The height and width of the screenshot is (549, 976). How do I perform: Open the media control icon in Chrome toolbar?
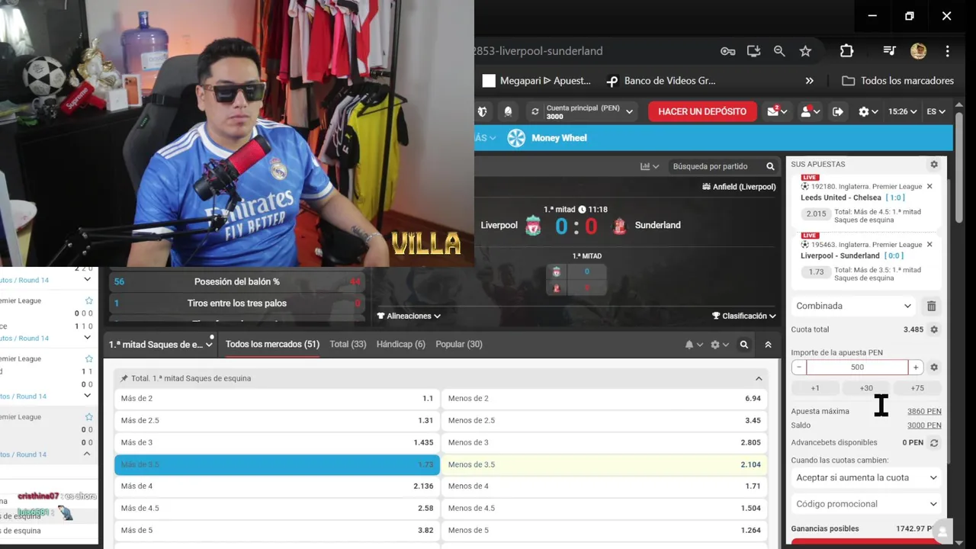[x=889, y=51]
